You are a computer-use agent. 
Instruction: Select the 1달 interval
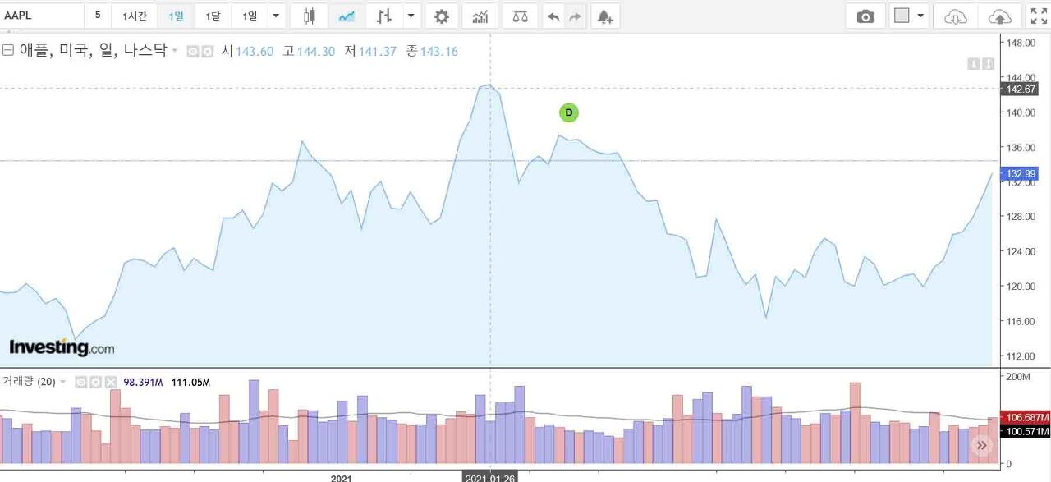(x=213, y=16)
